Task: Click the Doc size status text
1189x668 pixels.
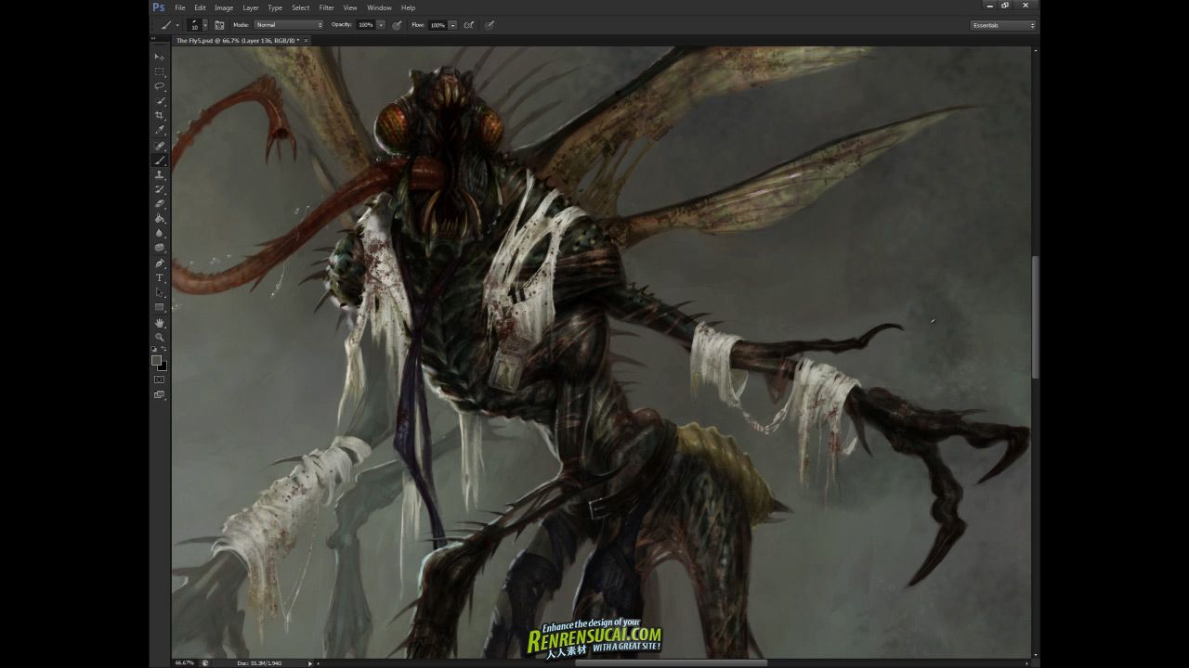Action: [x=259, y=662]
